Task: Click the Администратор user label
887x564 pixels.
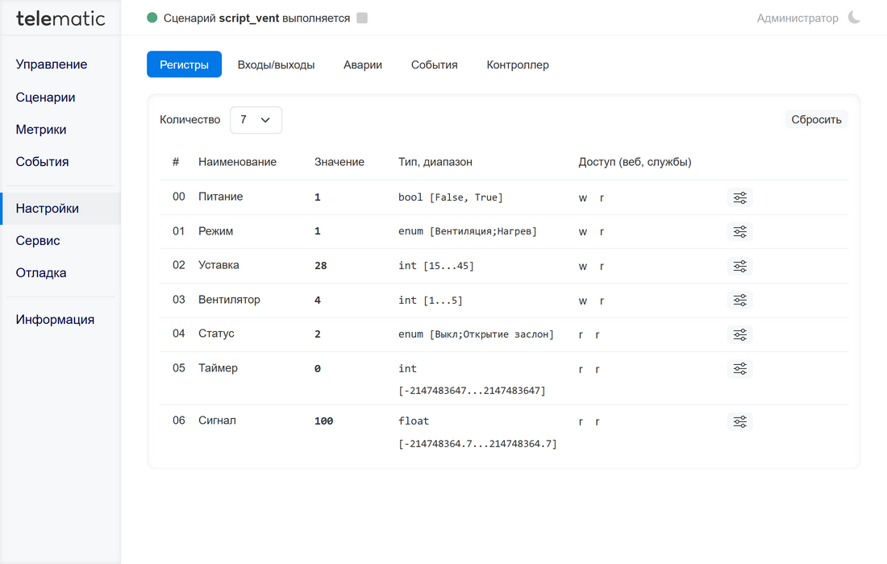Action: pos(797,18)
